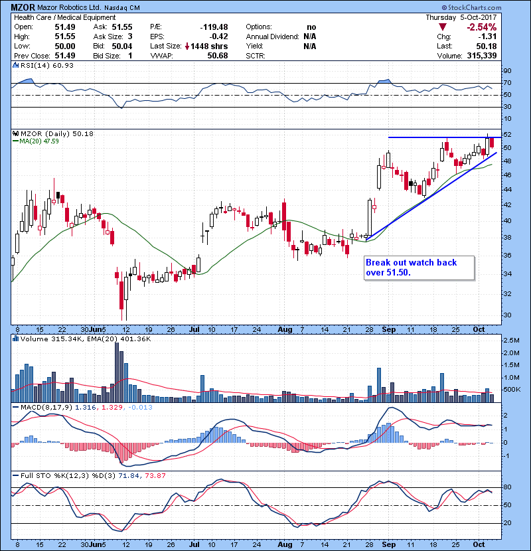Click the Mazor Robotics Ltd. company name
Image resolution: width=531 pixels, height=551 pixels.
tap(70, 8)
